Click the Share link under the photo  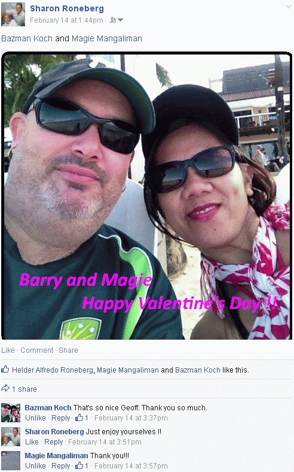pos(68,350)
